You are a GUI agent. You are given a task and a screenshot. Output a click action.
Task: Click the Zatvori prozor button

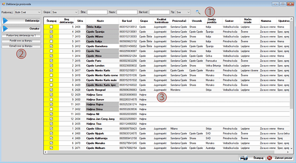click(x=280, y=158)
